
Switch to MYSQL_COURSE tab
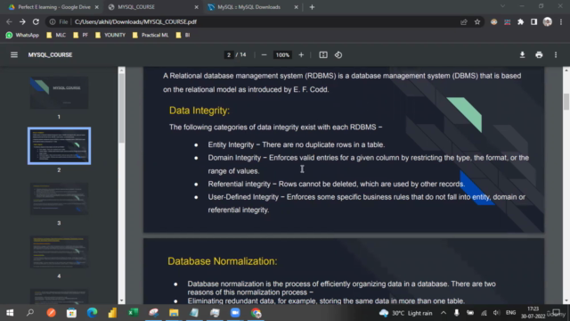tap(152, 7)
